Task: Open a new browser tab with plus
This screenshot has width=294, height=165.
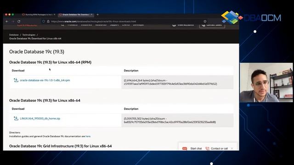Action: [x=97, y=15]
